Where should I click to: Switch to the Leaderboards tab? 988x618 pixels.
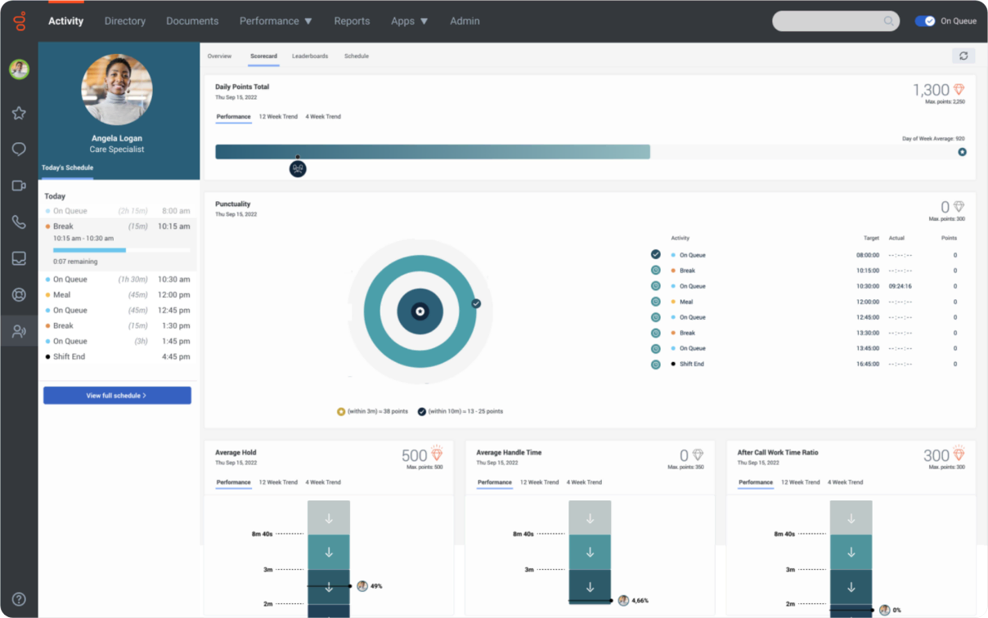pos(310,56)
